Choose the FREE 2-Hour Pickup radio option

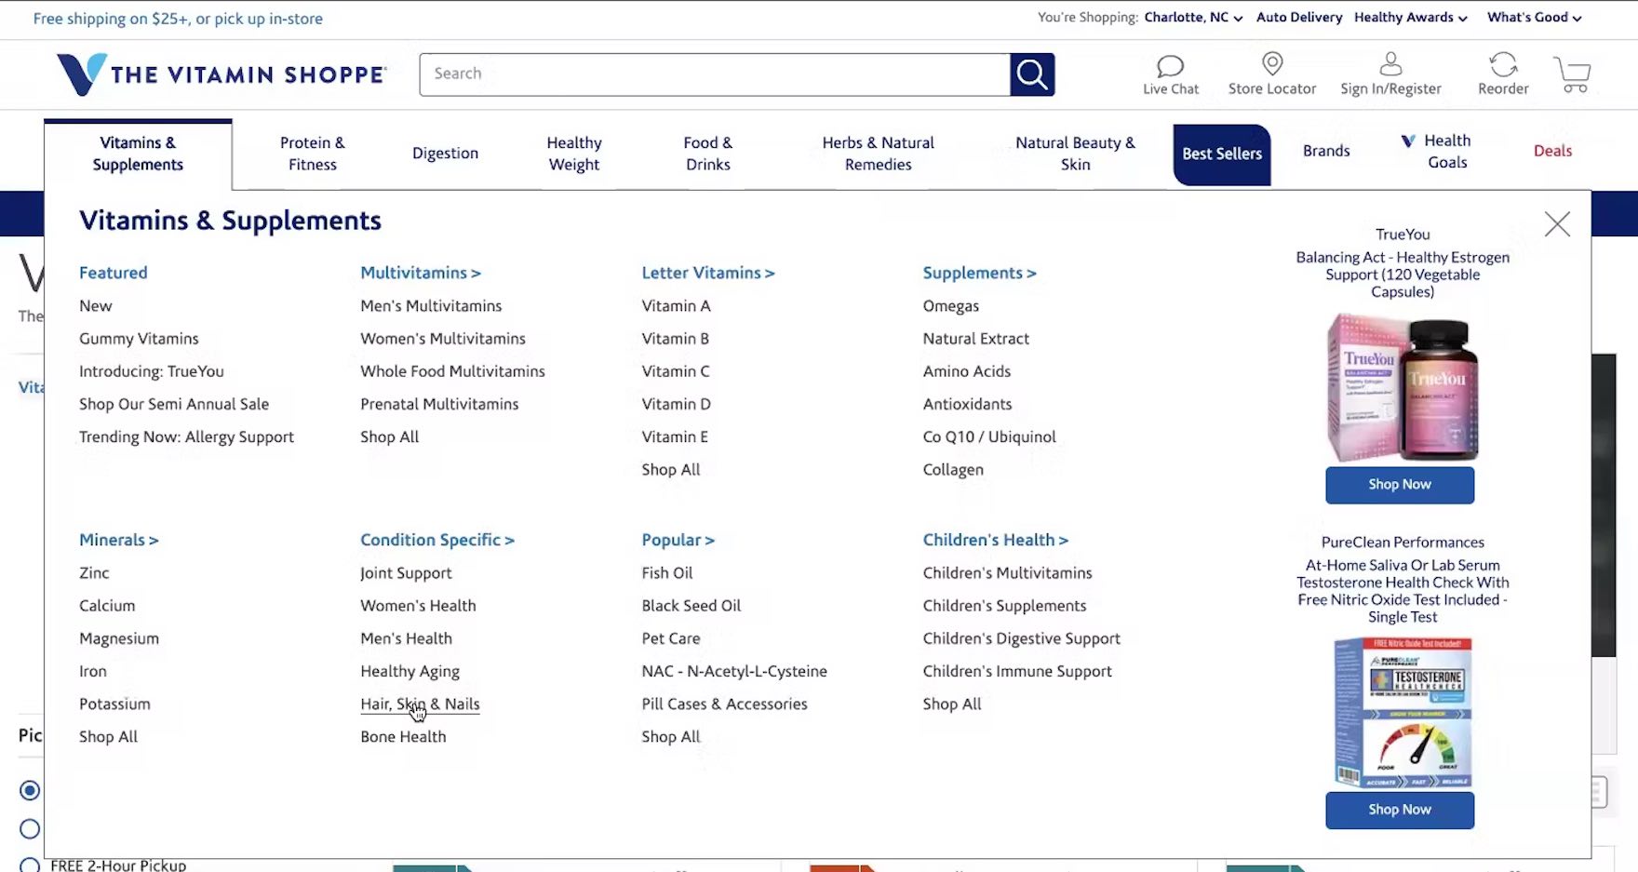(30, 865)
